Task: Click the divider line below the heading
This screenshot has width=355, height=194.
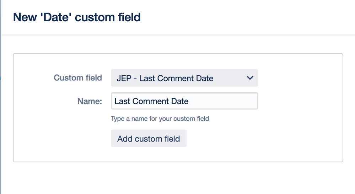Action: click(178, 35)
